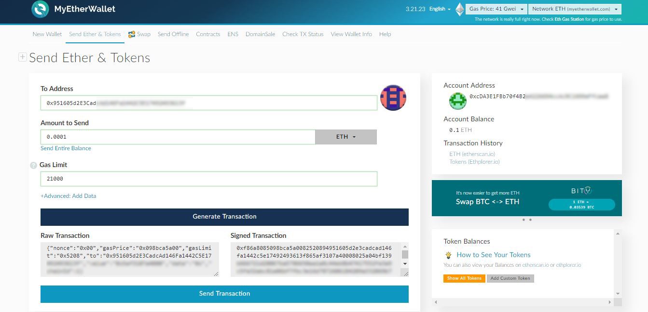The image size is (648, 312).
Task: Click the green Account Address identicon
Action: (x=457, y=101)
